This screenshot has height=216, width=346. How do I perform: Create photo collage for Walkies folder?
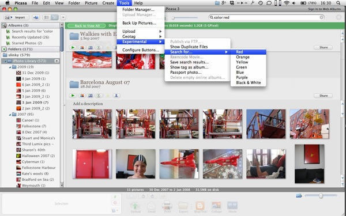tap(82, 47)
